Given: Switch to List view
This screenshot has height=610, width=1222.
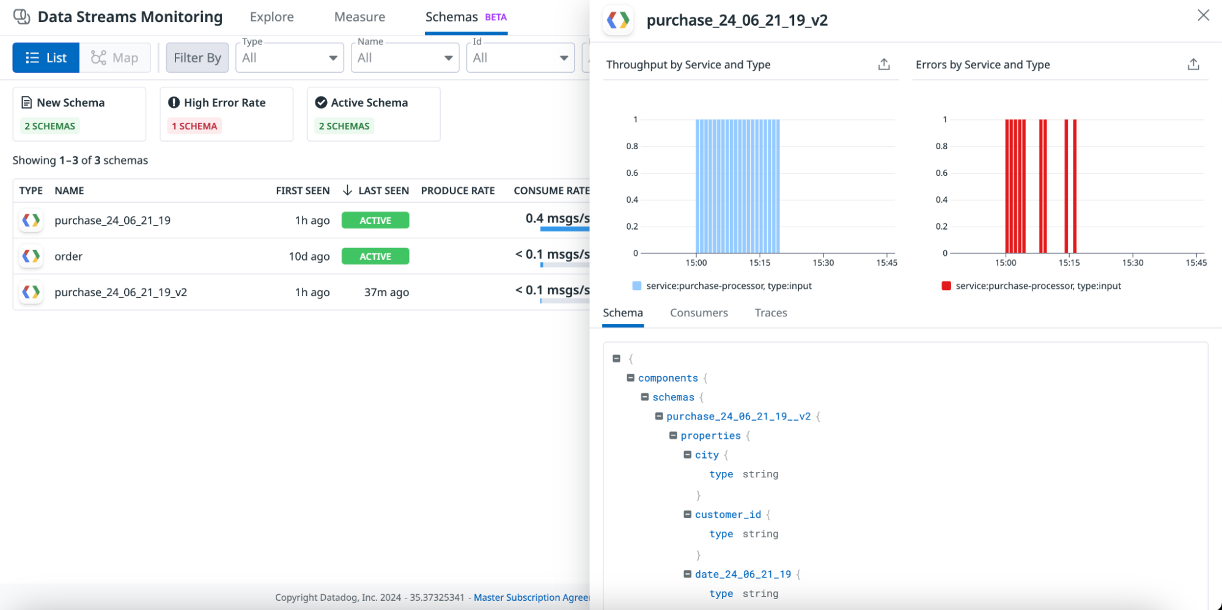Looking at the screenshot, I should (46, 57).
